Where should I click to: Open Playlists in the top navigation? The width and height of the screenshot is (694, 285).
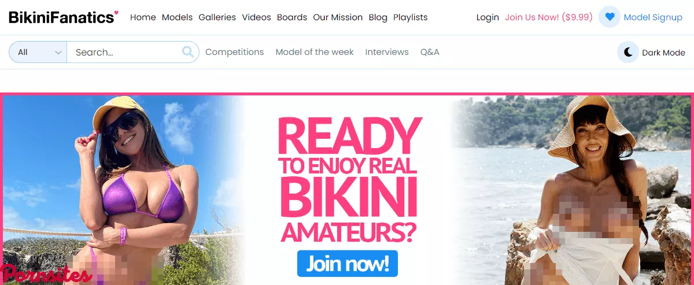coord(411,17)
